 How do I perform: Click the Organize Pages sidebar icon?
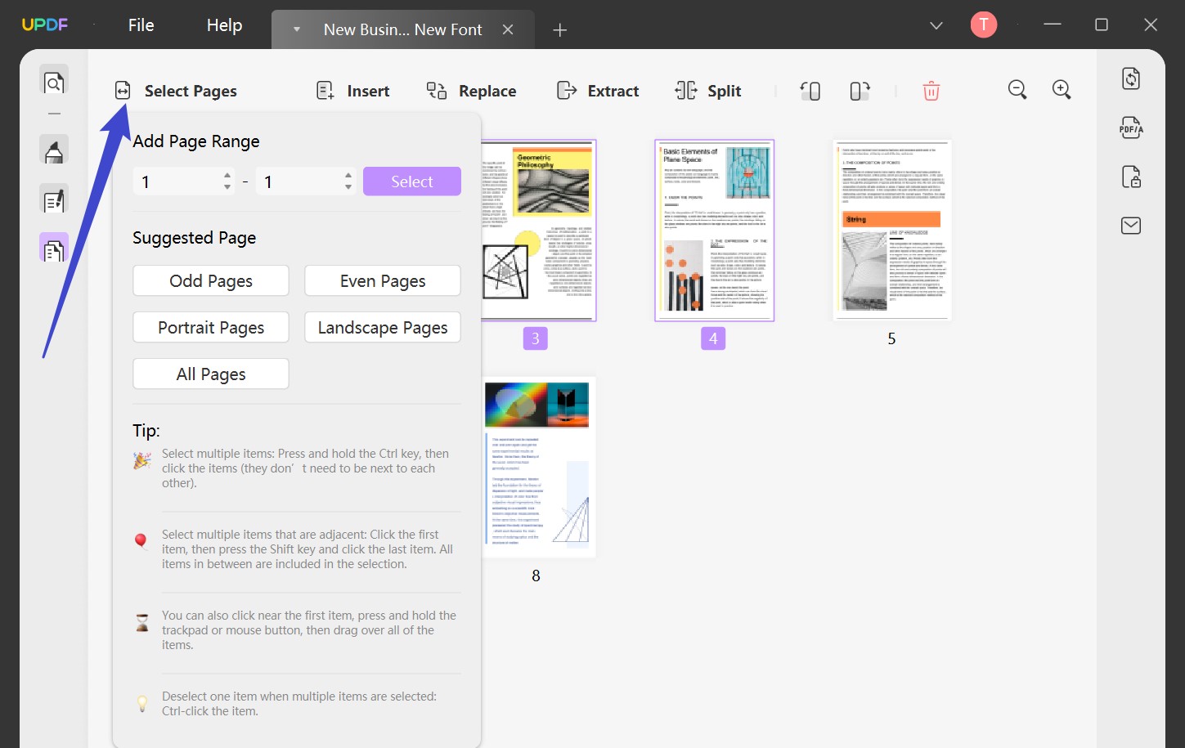click(x=54, y=249)
